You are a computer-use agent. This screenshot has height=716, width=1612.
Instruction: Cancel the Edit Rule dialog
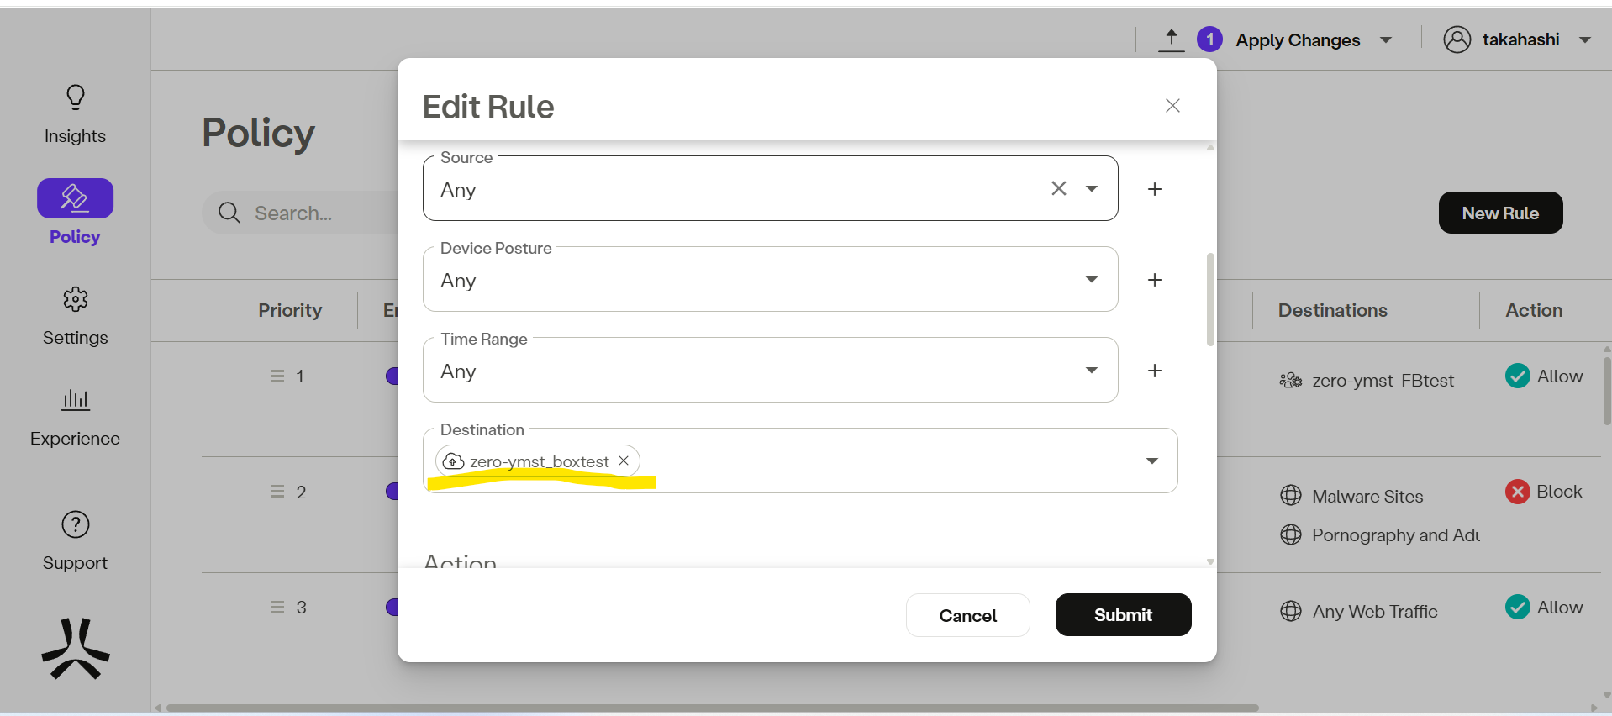[967, 615]
